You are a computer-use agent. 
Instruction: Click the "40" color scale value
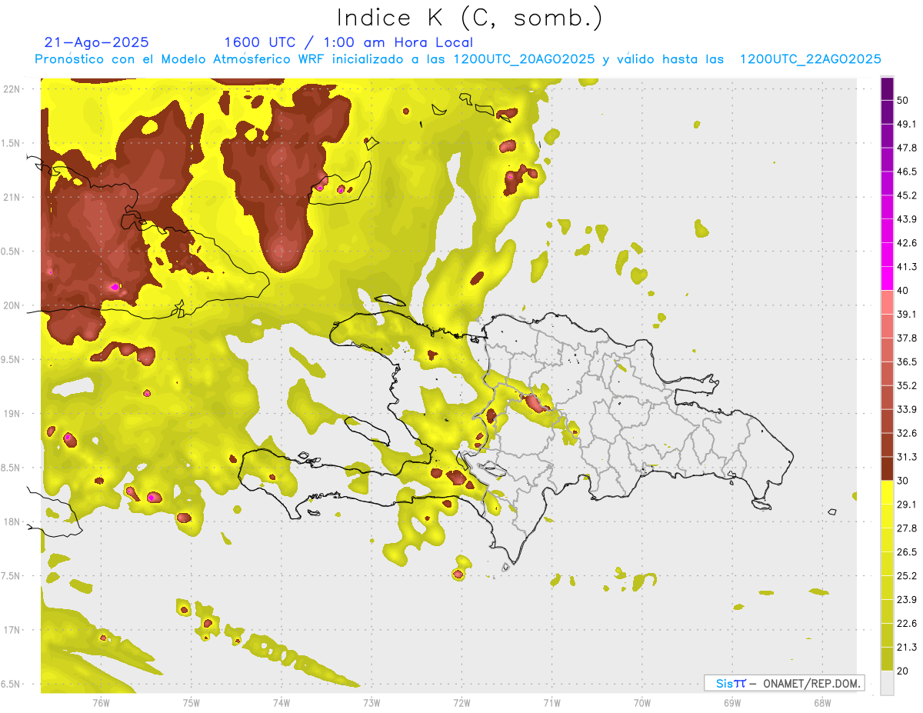coord(904,291)
